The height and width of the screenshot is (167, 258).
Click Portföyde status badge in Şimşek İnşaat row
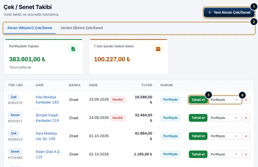pos(170,118)
